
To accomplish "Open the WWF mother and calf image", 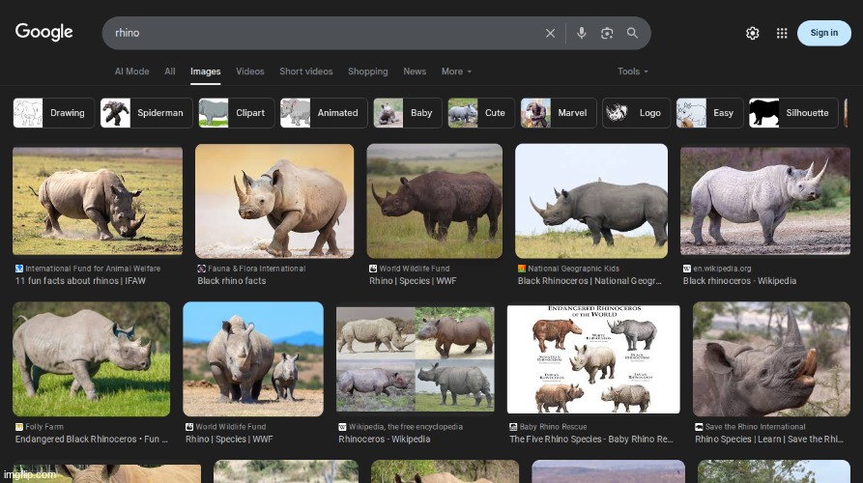I will (x=253, y=358).
